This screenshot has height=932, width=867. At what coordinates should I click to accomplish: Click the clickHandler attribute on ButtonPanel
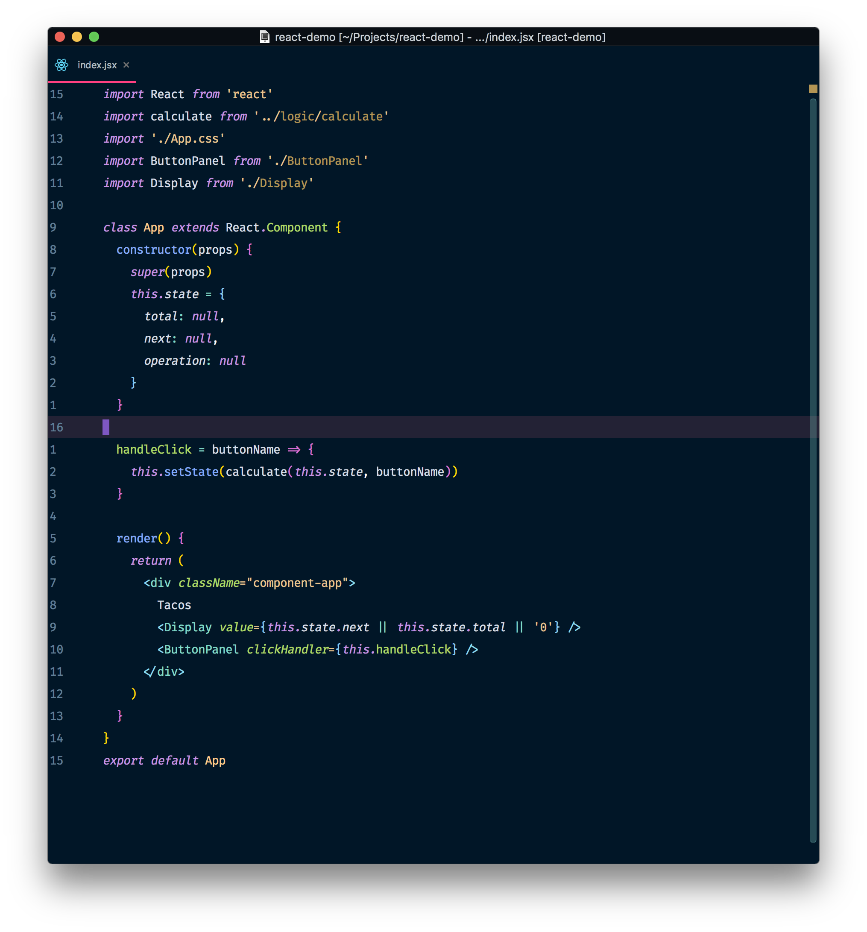pyautogui.click(x=287, y=649)
